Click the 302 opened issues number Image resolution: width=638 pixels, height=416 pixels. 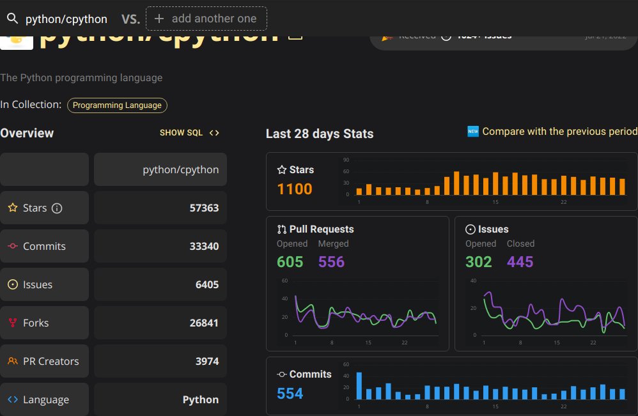478,261
